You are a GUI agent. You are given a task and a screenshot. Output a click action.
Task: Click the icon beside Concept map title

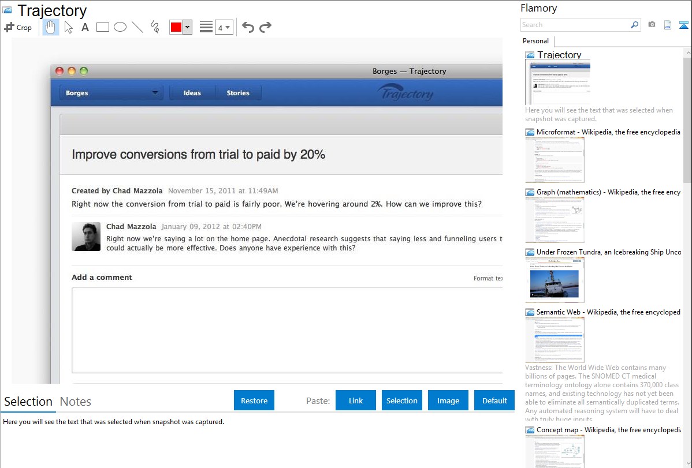(x=530, y=429)
